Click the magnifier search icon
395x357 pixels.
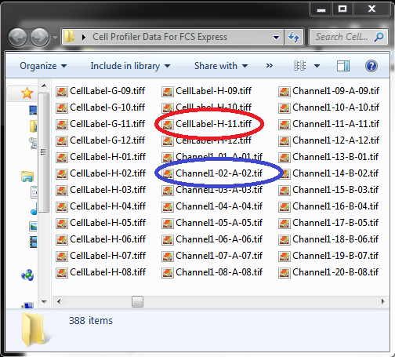[379, 37]
